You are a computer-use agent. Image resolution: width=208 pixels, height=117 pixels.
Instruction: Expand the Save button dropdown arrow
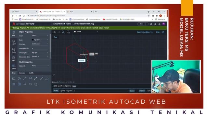(x=147, y=24)
